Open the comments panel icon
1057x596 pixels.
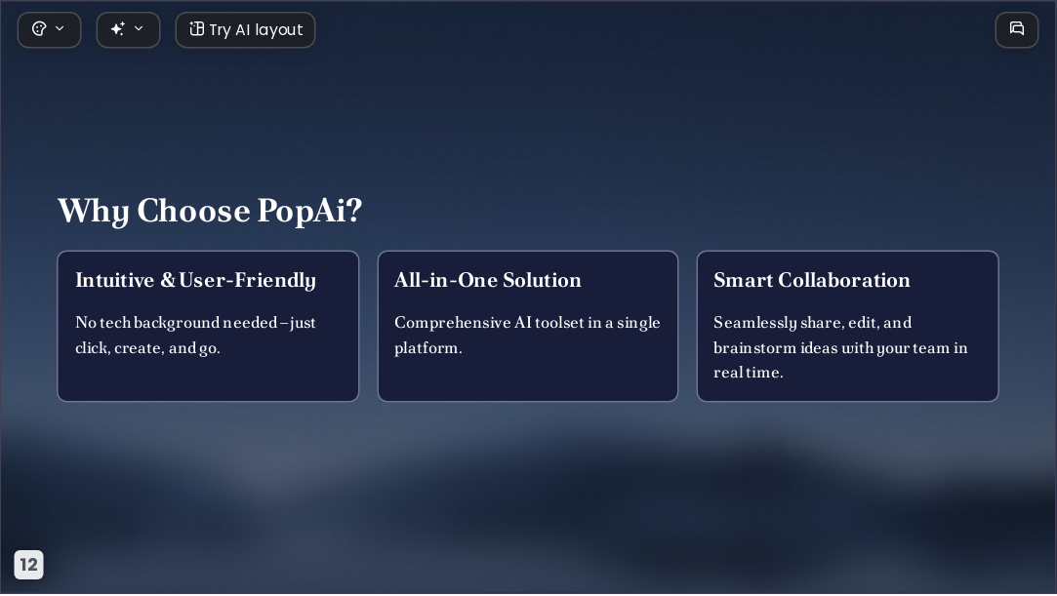tap(1017, 29)
